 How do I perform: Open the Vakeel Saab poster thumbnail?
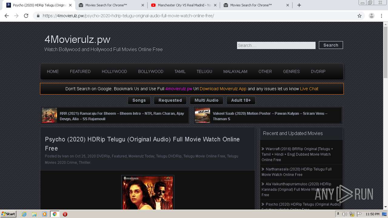click(202, 115)
